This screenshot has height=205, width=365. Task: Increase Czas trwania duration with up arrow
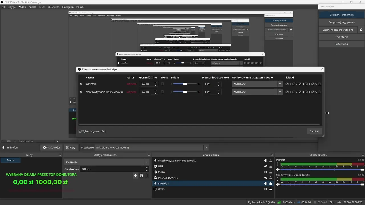[x=147, y=168]
